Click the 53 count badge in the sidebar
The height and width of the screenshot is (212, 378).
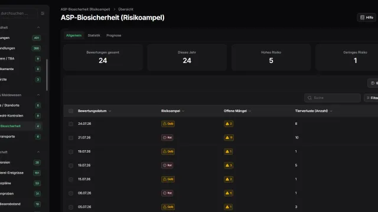(37, 183)
